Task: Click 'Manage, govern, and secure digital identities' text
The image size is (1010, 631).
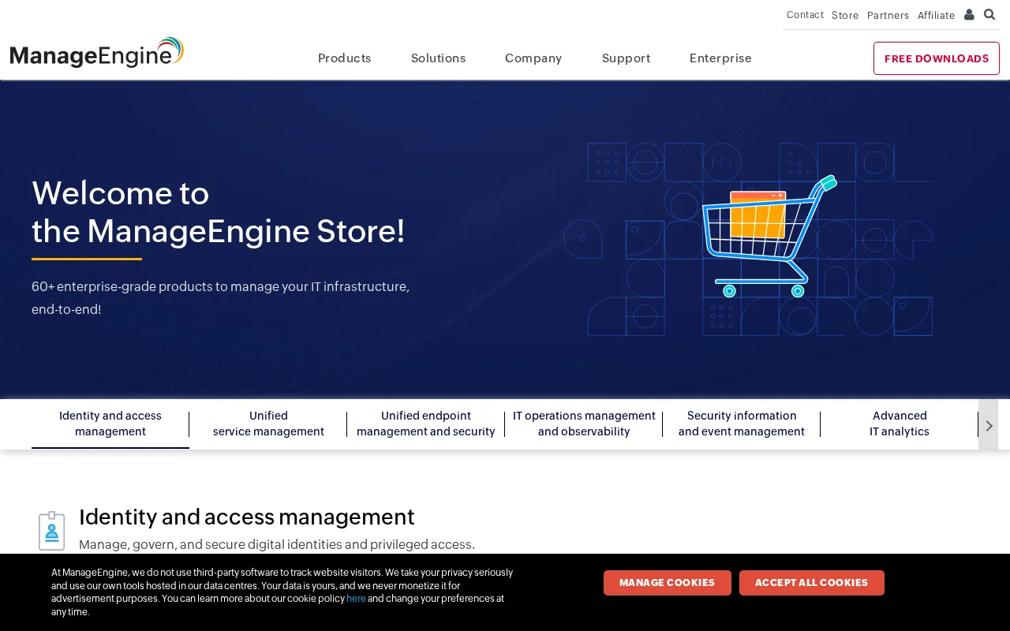Action: (277, 544)
